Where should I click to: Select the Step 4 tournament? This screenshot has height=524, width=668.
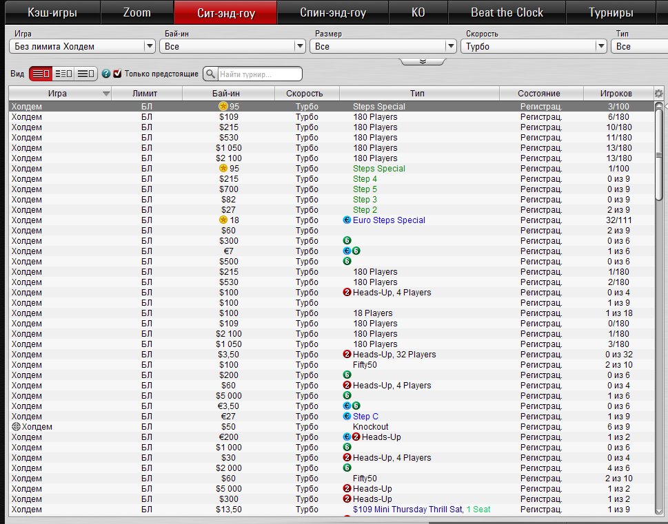pyautogui.click(x=332, y=179)
